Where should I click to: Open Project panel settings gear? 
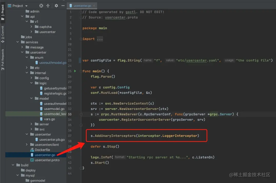(56, 6)
